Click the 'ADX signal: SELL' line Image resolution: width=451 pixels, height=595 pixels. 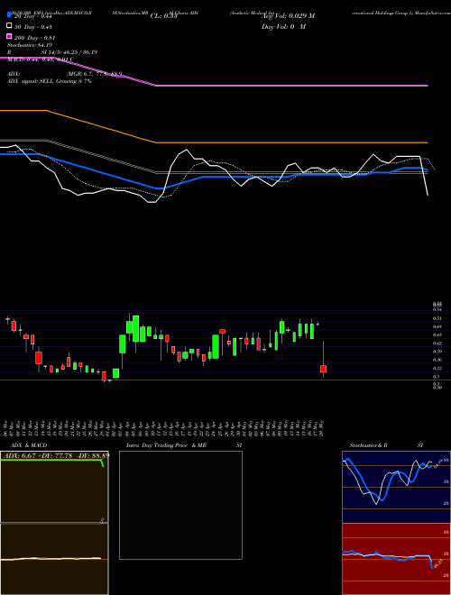click(x=50, y=81)
